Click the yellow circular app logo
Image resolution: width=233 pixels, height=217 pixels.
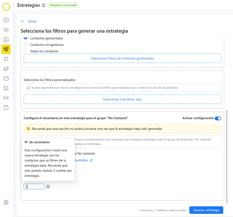(6, 7)
